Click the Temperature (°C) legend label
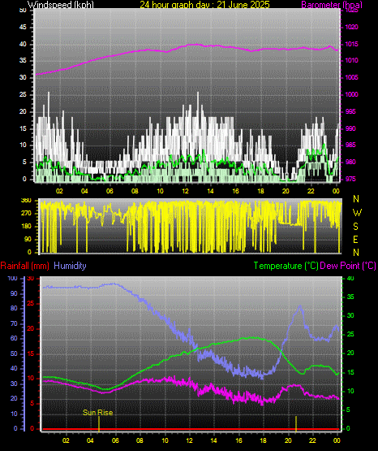 (286, 266)
